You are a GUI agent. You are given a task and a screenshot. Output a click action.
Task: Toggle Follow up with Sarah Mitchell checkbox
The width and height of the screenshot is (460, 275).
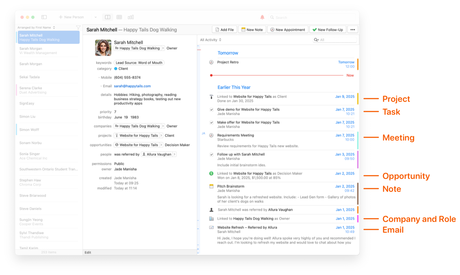pyautogui.click(x=211, y=155)
